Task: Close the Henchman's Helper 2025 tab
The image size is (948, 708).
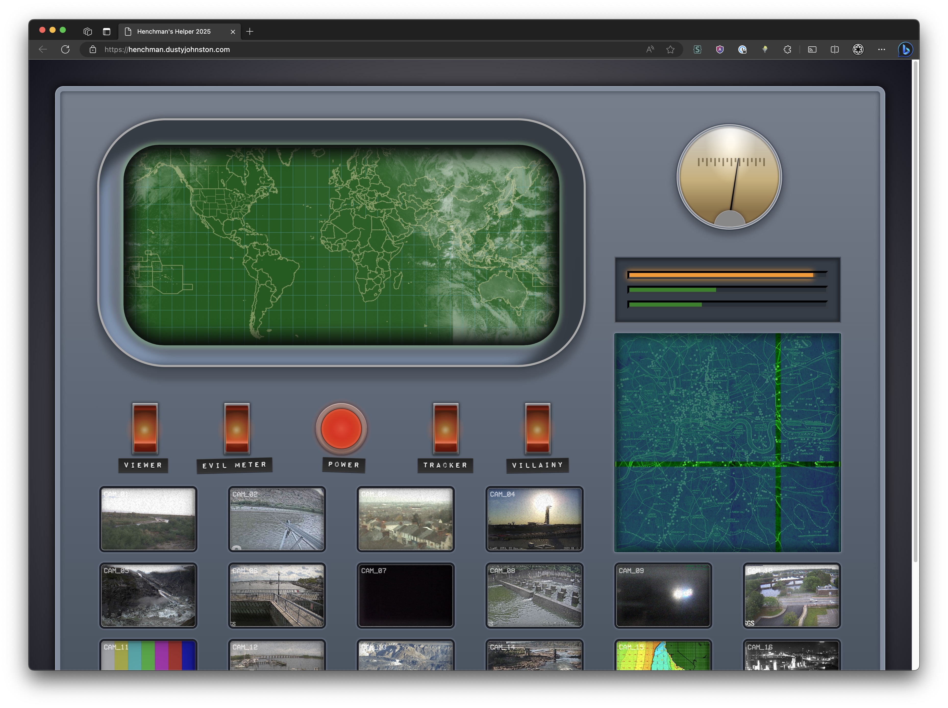Action: 233,32
